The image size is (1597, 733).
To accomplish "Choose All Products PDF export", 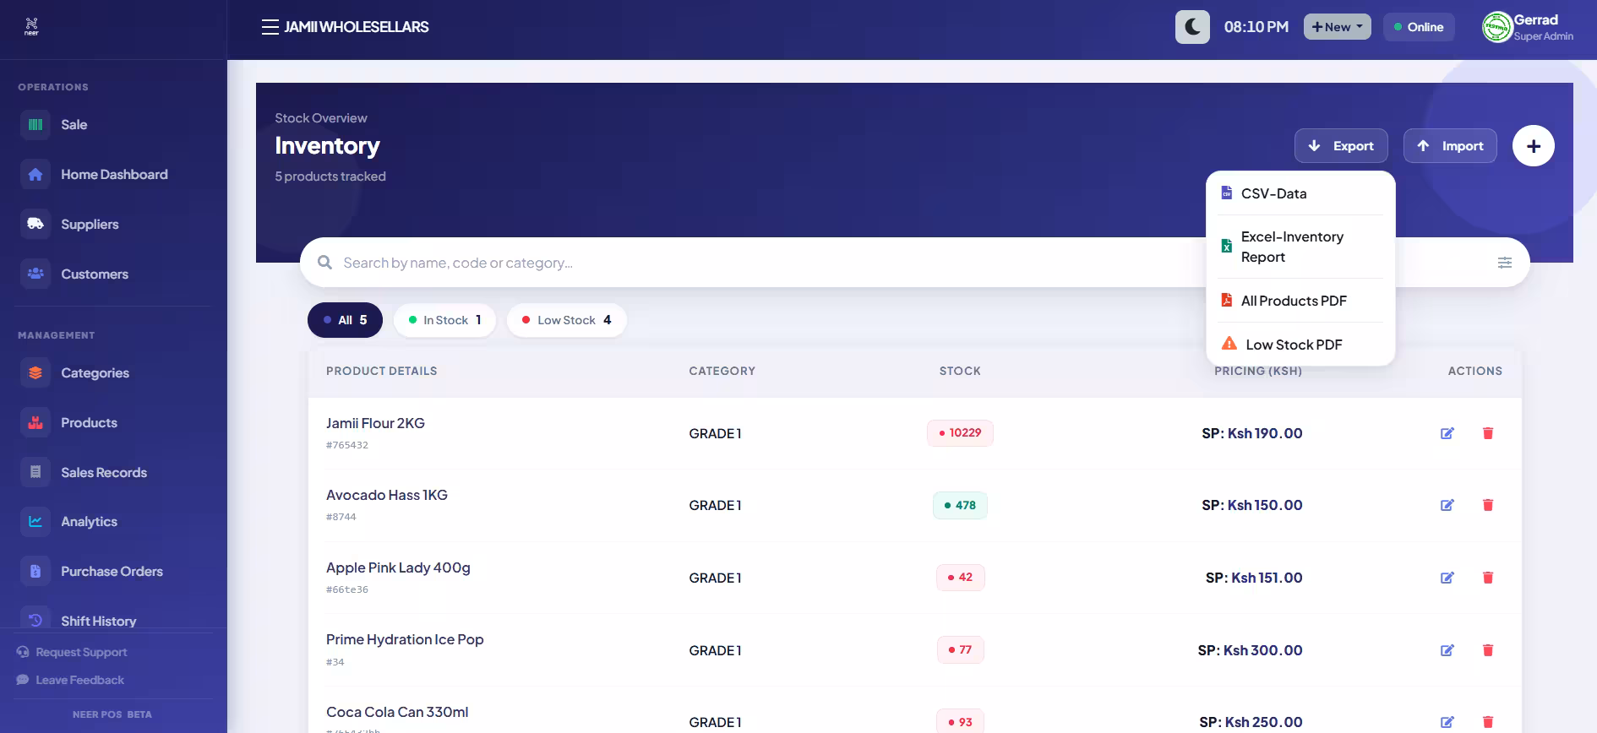I will tap(1300, 301).
